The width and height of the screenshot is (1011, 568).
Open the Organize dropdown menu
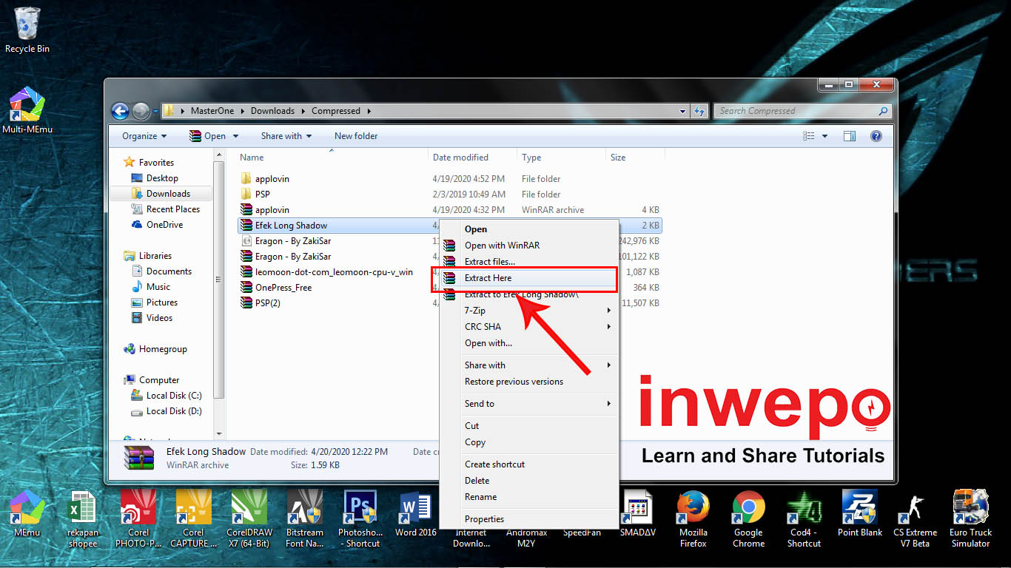144,136
